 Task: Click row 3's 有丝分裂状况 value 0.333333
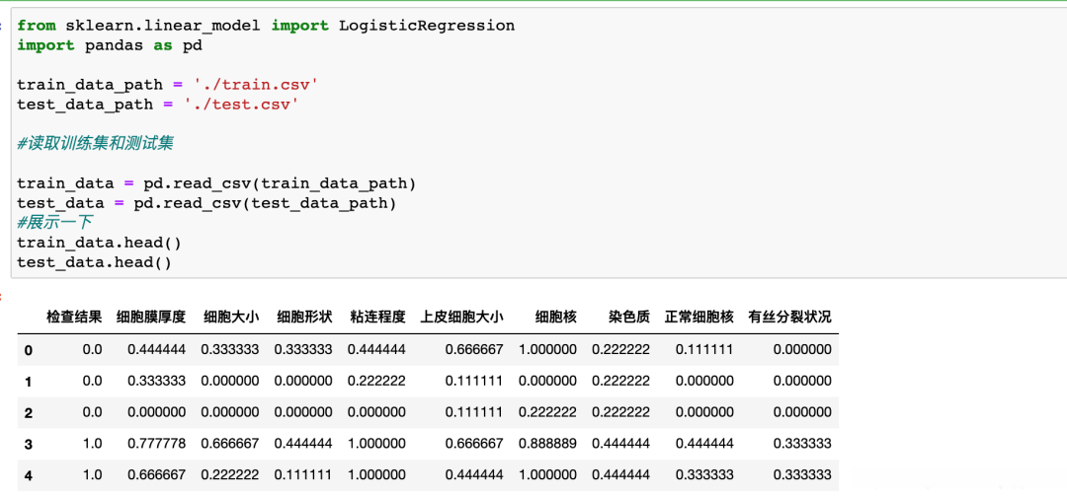pos(801,443)
